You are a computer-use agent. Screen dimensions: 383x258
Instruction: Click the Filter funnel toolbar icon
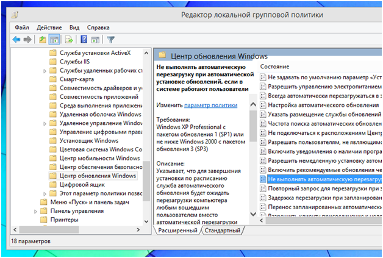tap(111, 40)
